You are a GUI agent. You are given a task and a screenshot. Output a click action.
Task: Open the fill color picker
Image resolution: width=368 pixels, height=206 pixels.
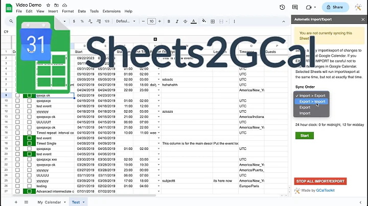click(204, 21)
